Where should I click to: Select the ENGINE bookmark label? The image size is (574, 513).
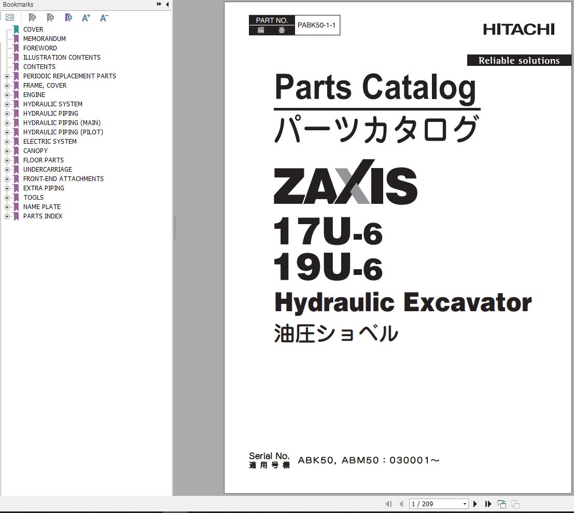pos(34,95)
